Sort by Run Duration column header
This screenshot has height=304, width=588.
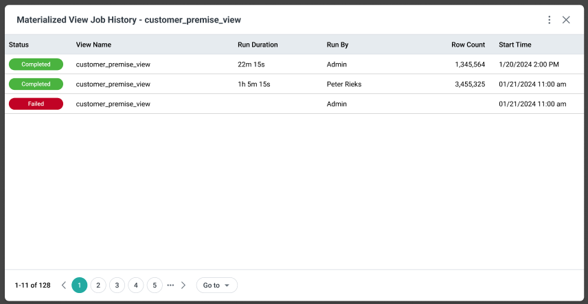point(258,45)
